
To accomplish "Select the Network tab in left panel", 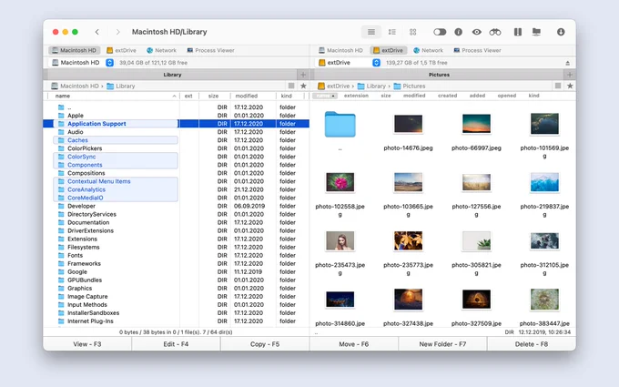I will [x=161, y=50].
